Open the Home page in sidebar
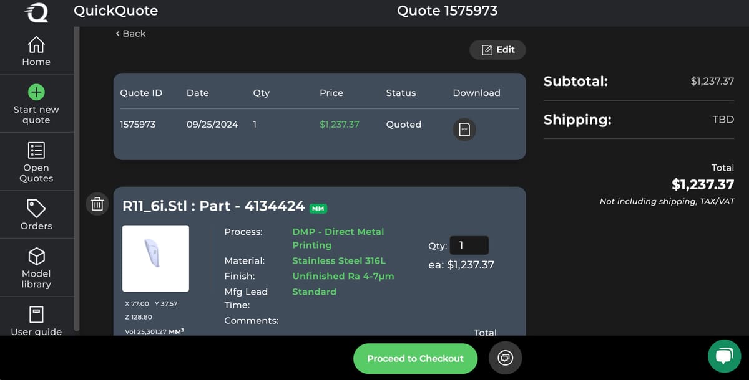Image resolution: width=749 pixels, height=380 pixels. 36,51
